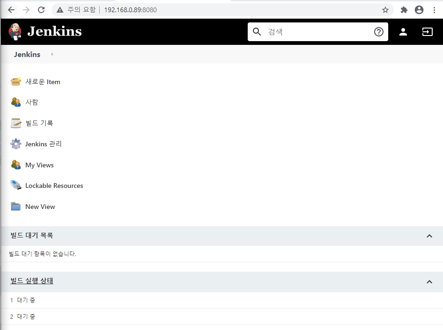Go home via Jenkins header title
The image size is (443, 330).
(54, 31)
